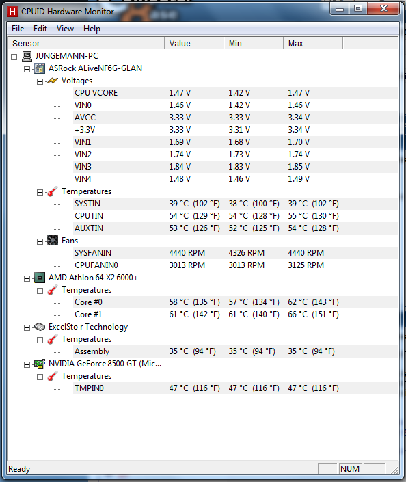Viewport: 406px width, 482px height.
Task: Click the thermometer icon under NVIDIA GeForce
Action: [x=53, y=376]
